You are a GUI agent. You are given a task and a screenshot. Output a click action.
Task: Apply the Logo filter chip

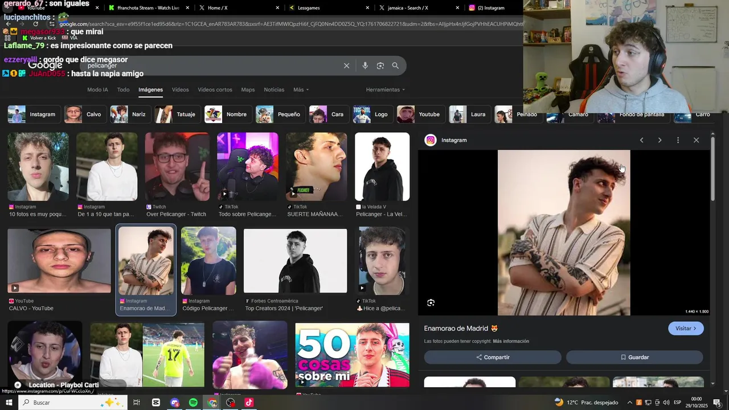pyautogui.click(x=372, y=114)
